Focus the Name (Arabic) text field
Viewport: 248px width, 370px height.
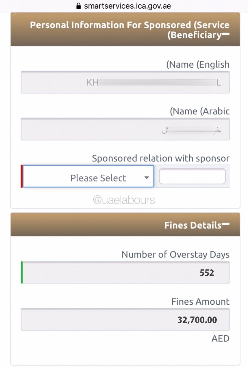(x=125, y=129)
